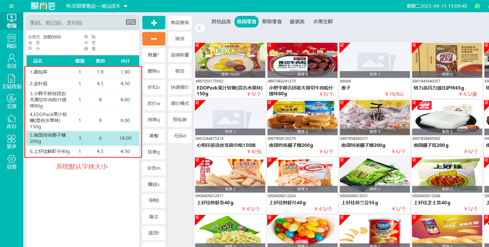Image resolution: width=489 pixels, height=247 pixels.
Task: Add 心相印茶语丝享面巾纸150抽 product card
Action: 230,128
